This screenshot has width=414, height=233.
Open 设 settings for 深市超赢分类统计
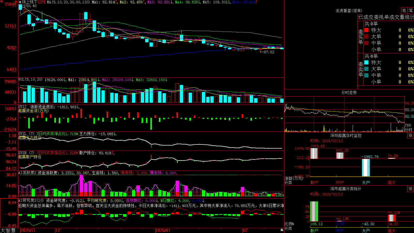point(411,189)
